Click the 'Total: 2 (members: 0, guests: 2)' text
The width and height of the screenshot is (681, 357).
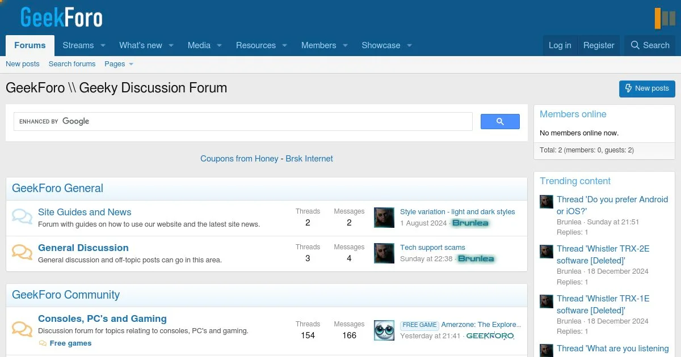pyautogui.click(x=587, y=150)
